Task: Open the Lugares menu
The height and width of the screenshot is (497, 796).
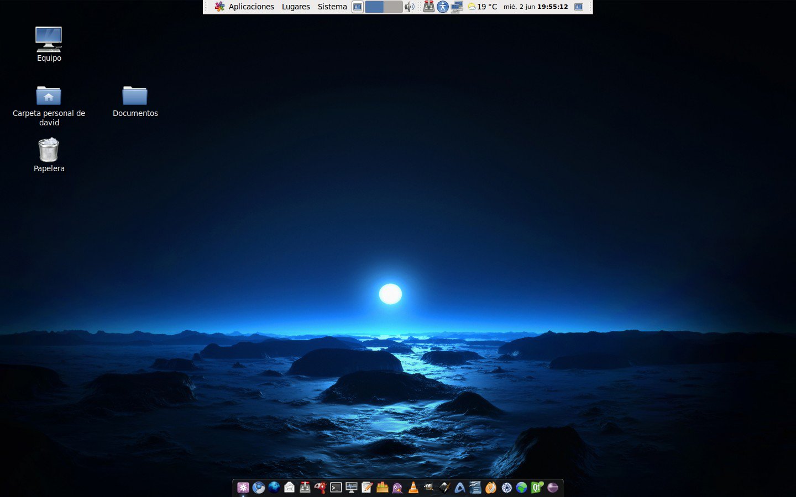Action: 296,7
